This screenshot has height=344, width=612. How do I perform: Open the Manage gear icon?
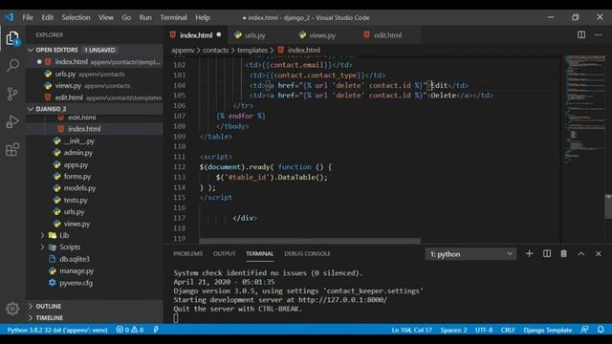pyautogui.click(x=12, y=309)
